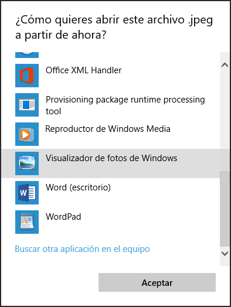Click the Windows Media Player icon
Image resolution: width=231 pixels, height=307 pixels.
pos(27,134)
